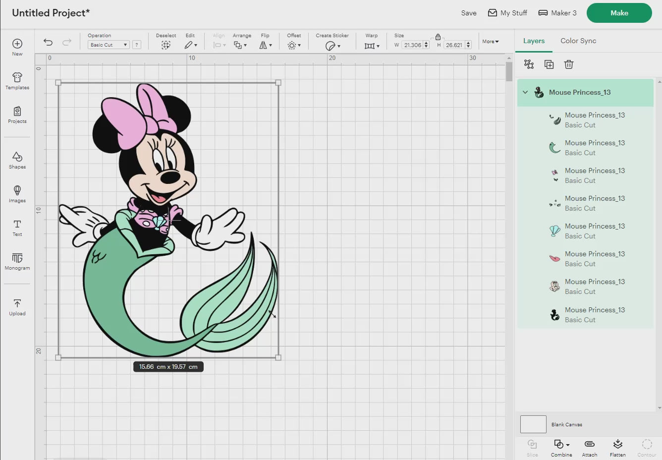Switch to the Layers tab

point(534,41)
